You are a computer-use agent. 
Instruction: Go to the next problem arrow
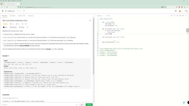point(20,11)
